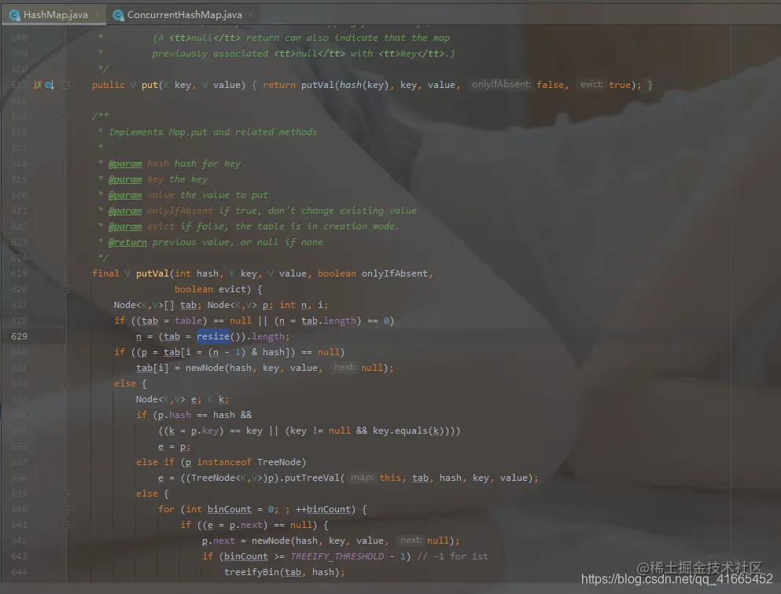
Task: Collapse the putVal method at line 626
Action: coord(66,290)
